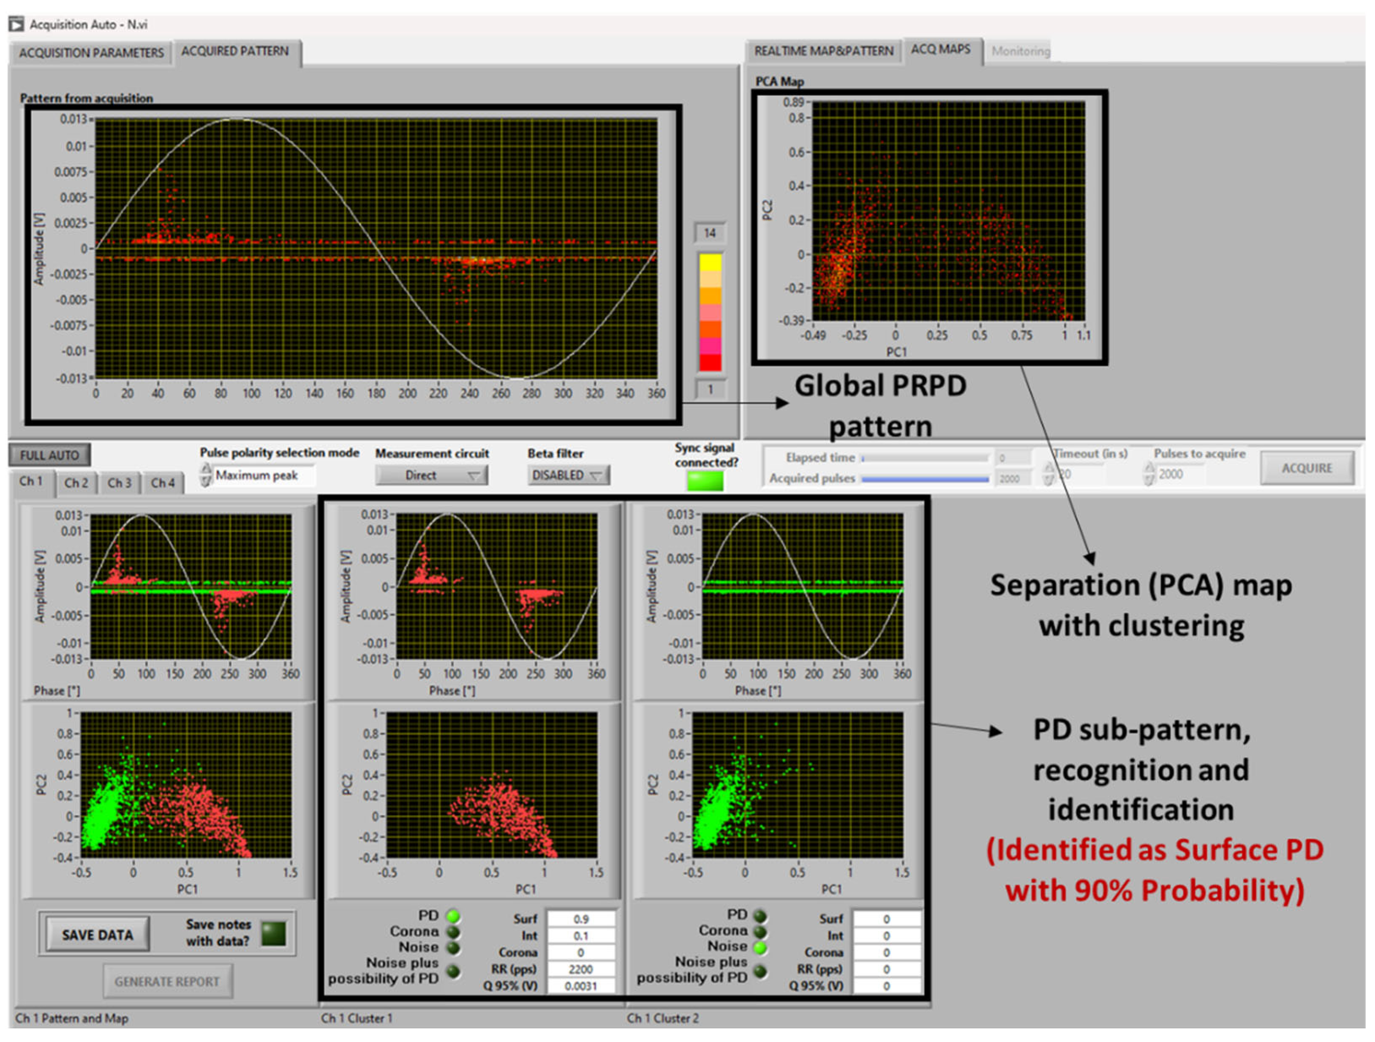Click Cluster 2 PD indicator LED
The width and height of the screenshot is (1375, 1042).
[x=760, y=916]
